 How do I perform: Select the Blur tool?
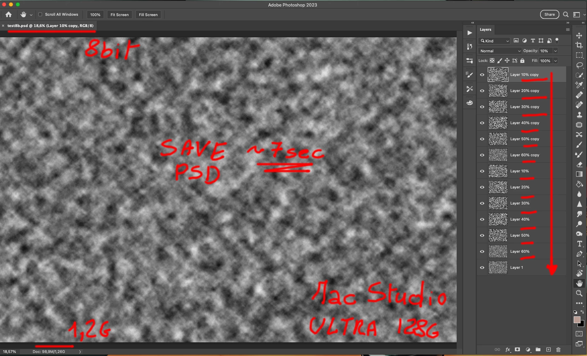tap(579, 194)
